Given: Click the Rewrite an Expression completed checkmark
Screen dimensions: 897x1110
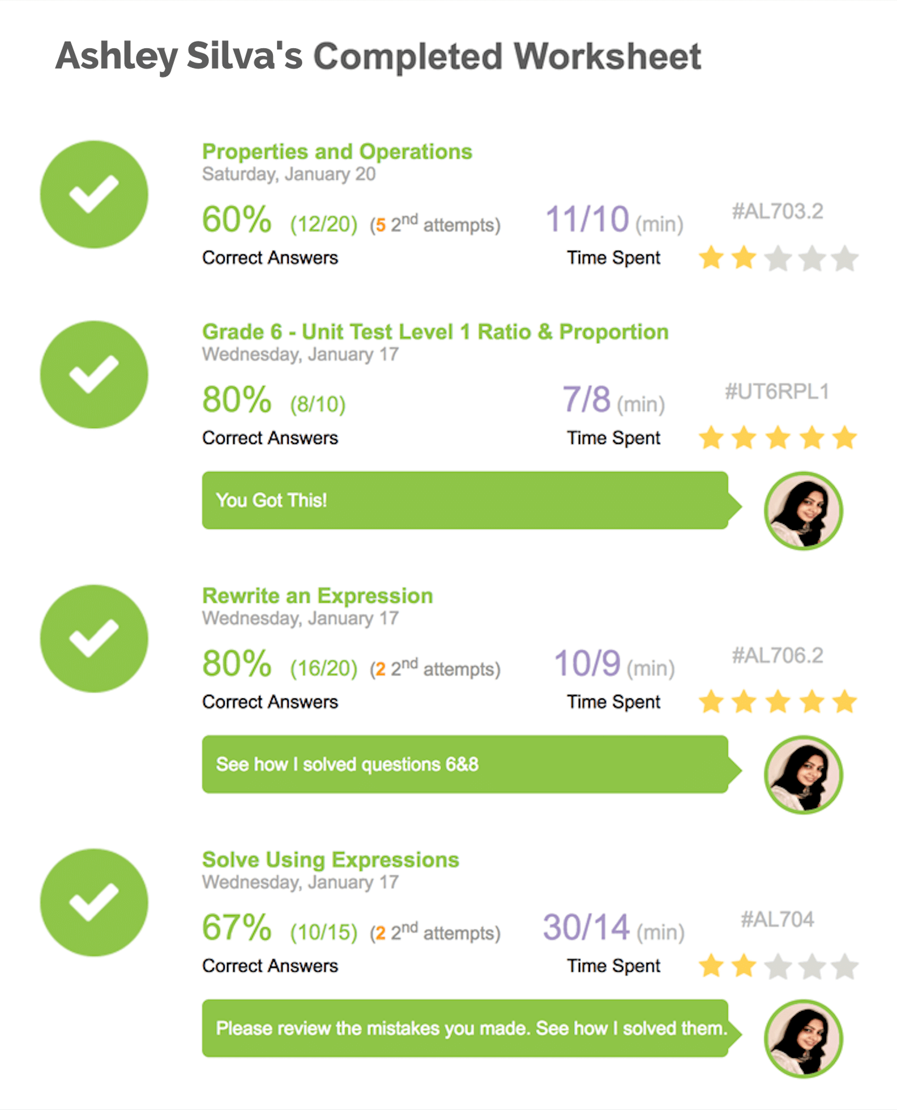Looking at the screenshot, I should coord(94,638).
